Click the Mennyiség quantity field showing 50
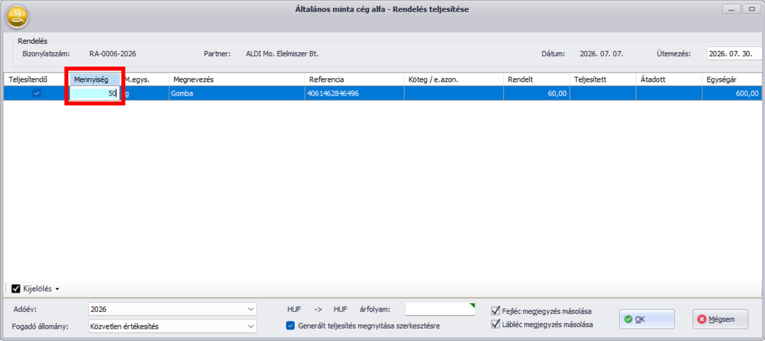The height and width of the screenshot is (341, 765). pyautogui.click(x=94, y=93)
